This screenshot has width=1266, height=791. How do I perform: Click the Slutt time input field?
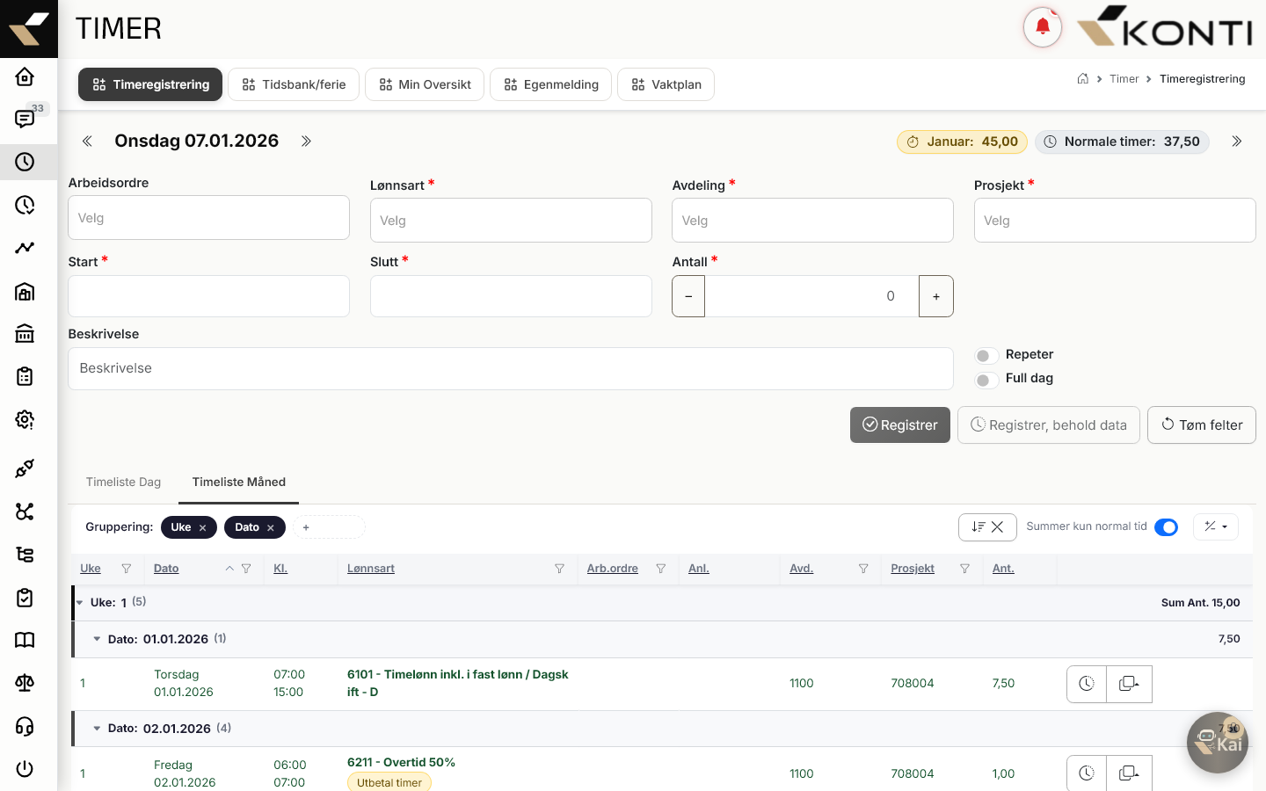click(511, 296)
